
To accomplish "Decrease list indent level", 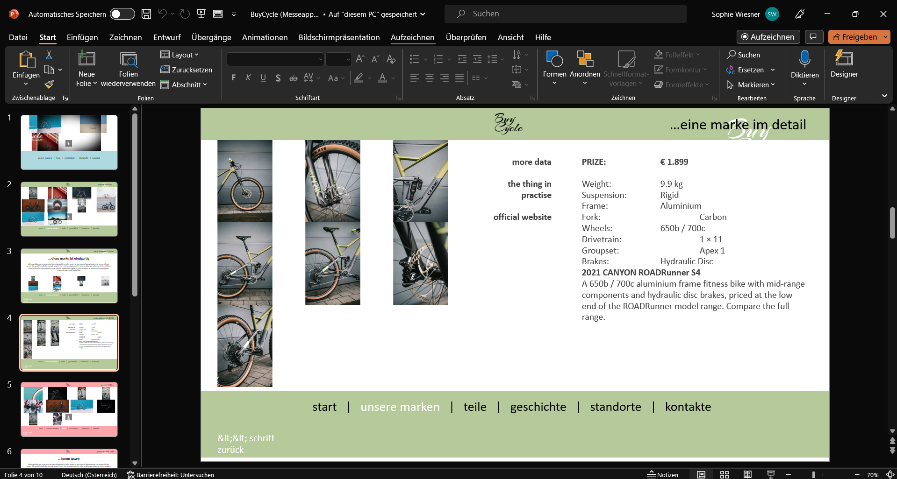I will (x=462, y=59).
